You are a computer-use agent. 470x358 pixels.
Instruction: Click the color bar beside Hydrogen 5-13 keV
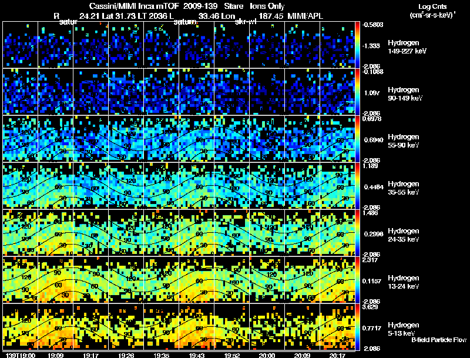point(357,327)
